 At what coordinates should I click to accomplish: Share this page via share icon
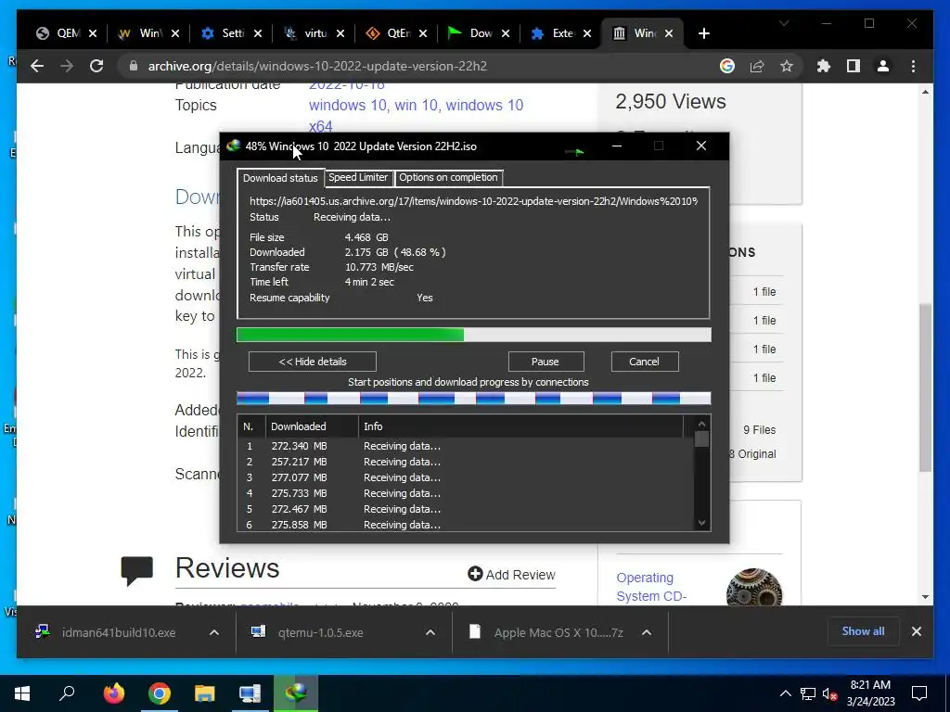coord(757,66)
